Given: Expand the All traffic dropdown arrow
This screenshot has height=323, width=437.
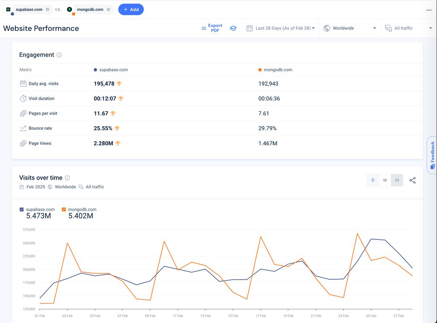Looking at the screenshot, I should click(x=430, y=28).
